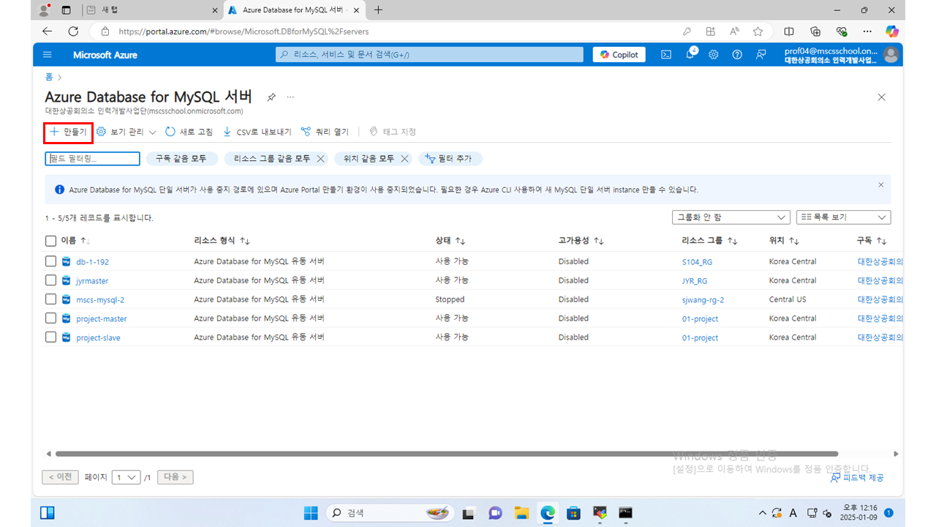The image size is (936, 527).
Task: Open the db-1-192 server link
Action: pos(92,262)
